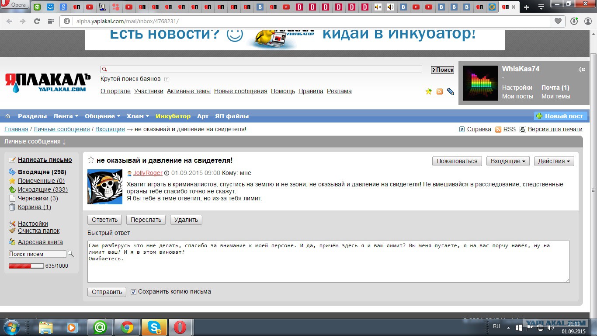Image resolution: width=597 pixels, height=336 pixels.
Task: Click the heart bookmark icon in address bar
Action: pyautogui.click(x=558, y=21)
